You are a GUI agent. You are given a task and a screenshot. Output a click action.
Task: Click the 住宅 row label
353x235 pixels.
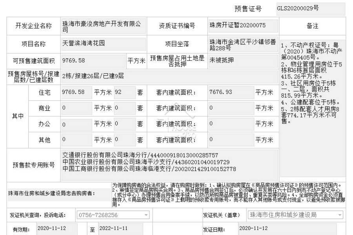[x=44, y=92]
